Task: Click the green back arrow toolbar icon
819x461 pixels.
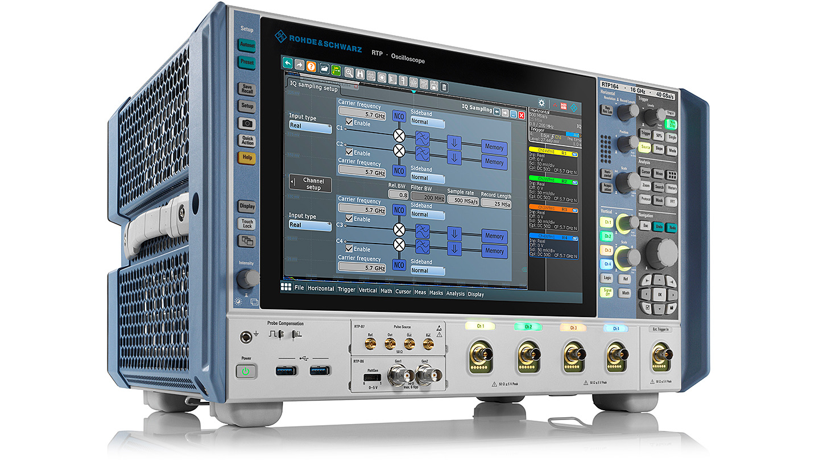Action: (288, 63)
